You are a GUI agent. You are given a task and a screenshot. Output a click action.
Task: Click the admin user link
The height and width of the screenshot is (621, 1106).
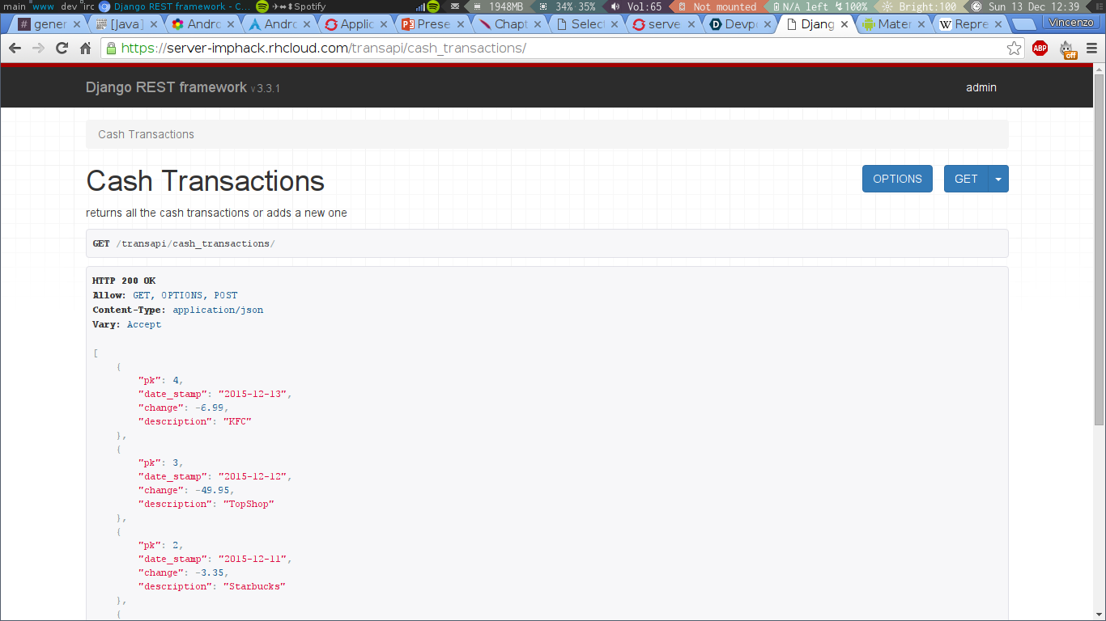pyautogui.click(x=981, y=87)
